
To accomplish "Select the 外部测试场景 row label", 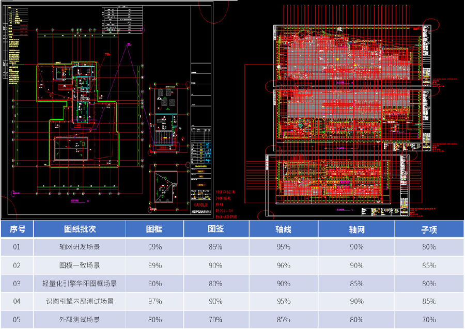I will (x=80, y=320).
